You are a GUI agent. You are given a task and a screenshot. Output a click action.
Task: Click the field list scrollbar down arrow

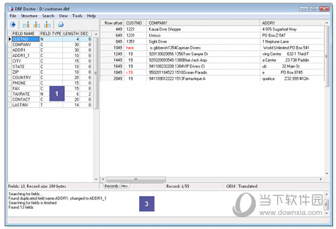pos(96,179)
